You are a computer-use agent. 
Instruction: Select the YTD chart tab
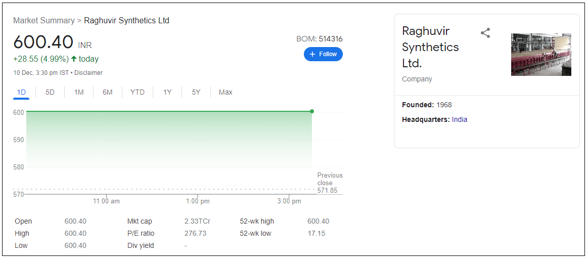click(138, 92)
